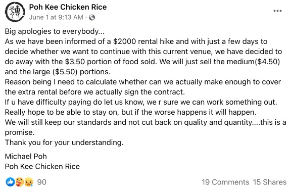This screenshot has height=191, width=291.
Task: Click 'Thank you for your understanding.' line
Action: coord(64,142)
